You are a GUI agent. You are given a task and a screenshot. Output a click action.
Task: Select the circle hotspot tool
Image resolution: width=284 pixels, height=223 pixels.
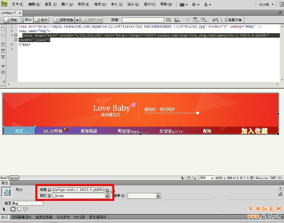click(19, 209)
